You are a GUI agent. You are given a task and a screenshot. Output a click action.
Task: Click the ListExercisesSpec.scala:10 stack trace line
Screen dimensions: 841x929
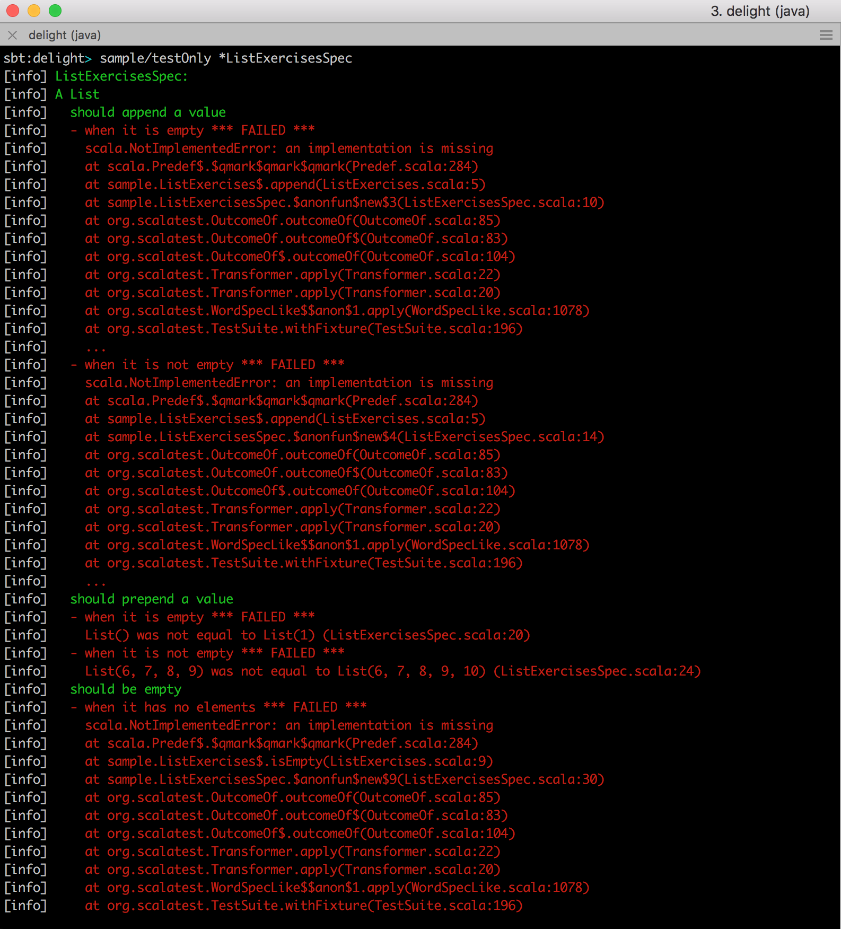(345, 203)
